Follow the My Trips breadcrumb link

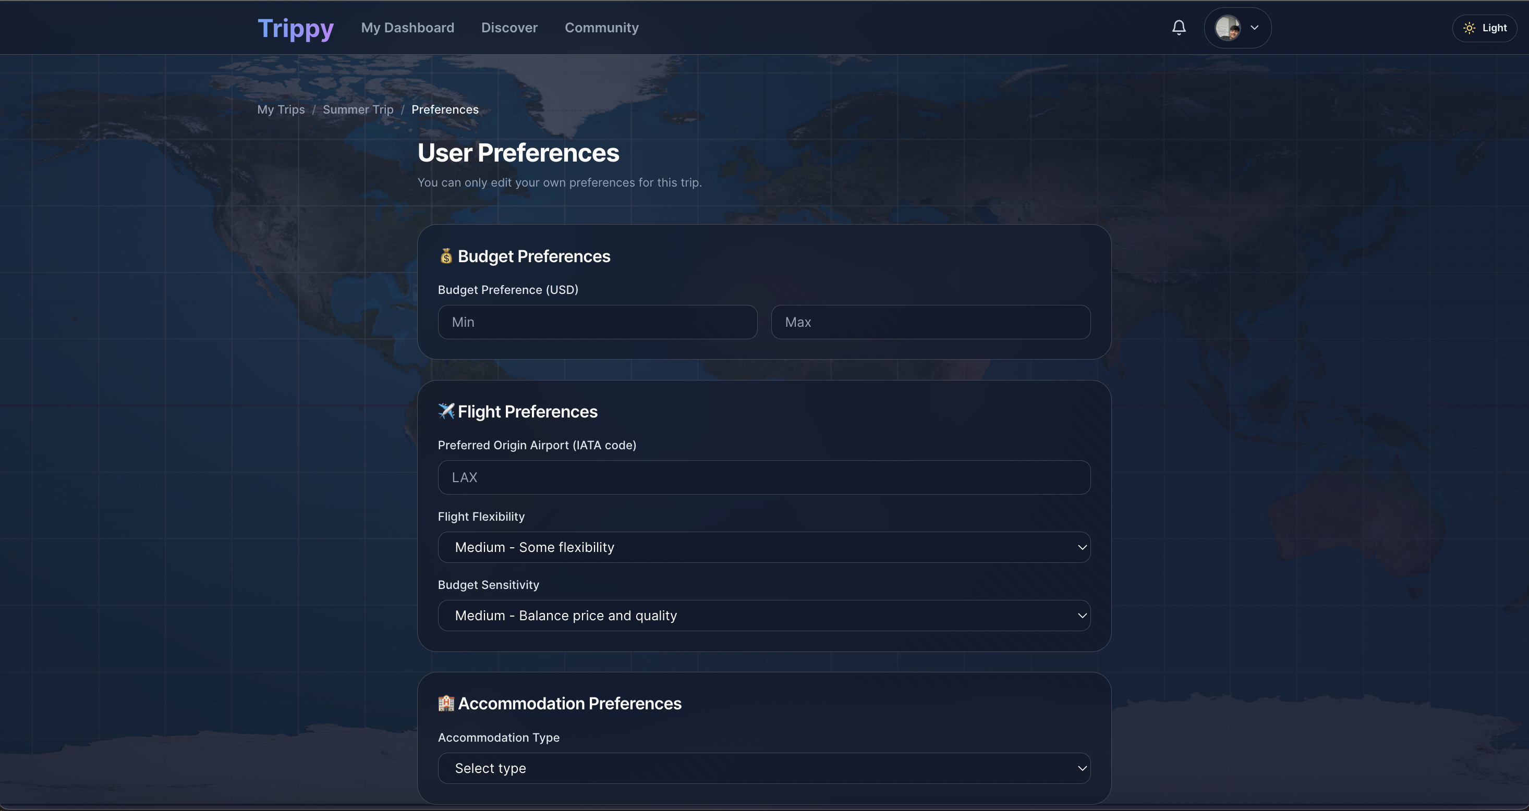click(281, 110)
